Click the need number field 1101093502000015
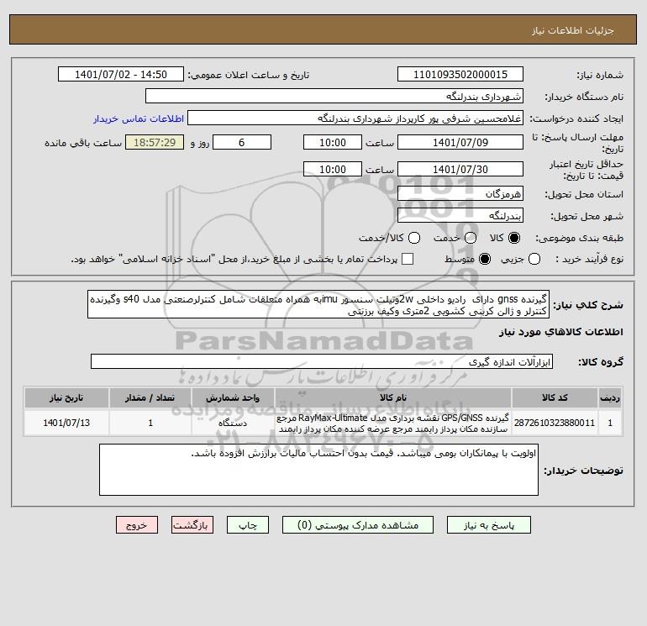The width and height of the screenshot is (647, 626). pos(460,74)
